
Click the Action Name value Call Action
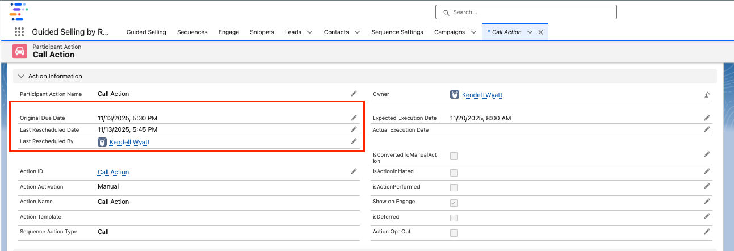[x=113, y=202]
